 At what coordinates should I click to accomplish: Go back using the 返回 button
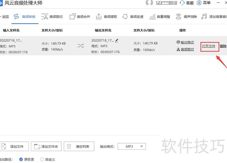pyautogui.click(x=5, y=17)
